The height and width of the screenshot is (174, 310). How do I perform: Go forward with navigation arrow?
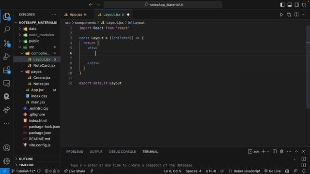point(98,5)
